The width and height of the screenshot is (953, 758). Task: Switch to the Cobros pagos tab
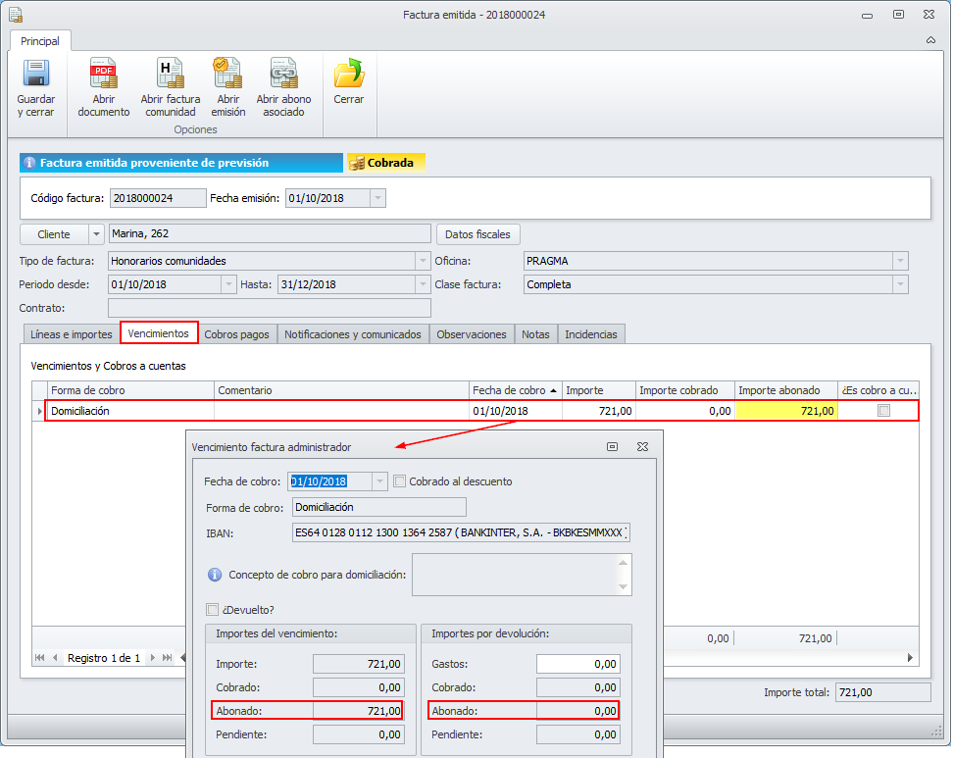click(236, 334)
